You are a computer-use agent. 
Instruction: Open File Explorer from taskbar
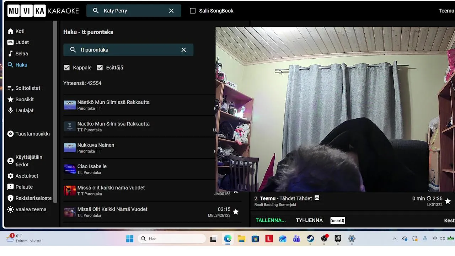click(x=241, y=239)
